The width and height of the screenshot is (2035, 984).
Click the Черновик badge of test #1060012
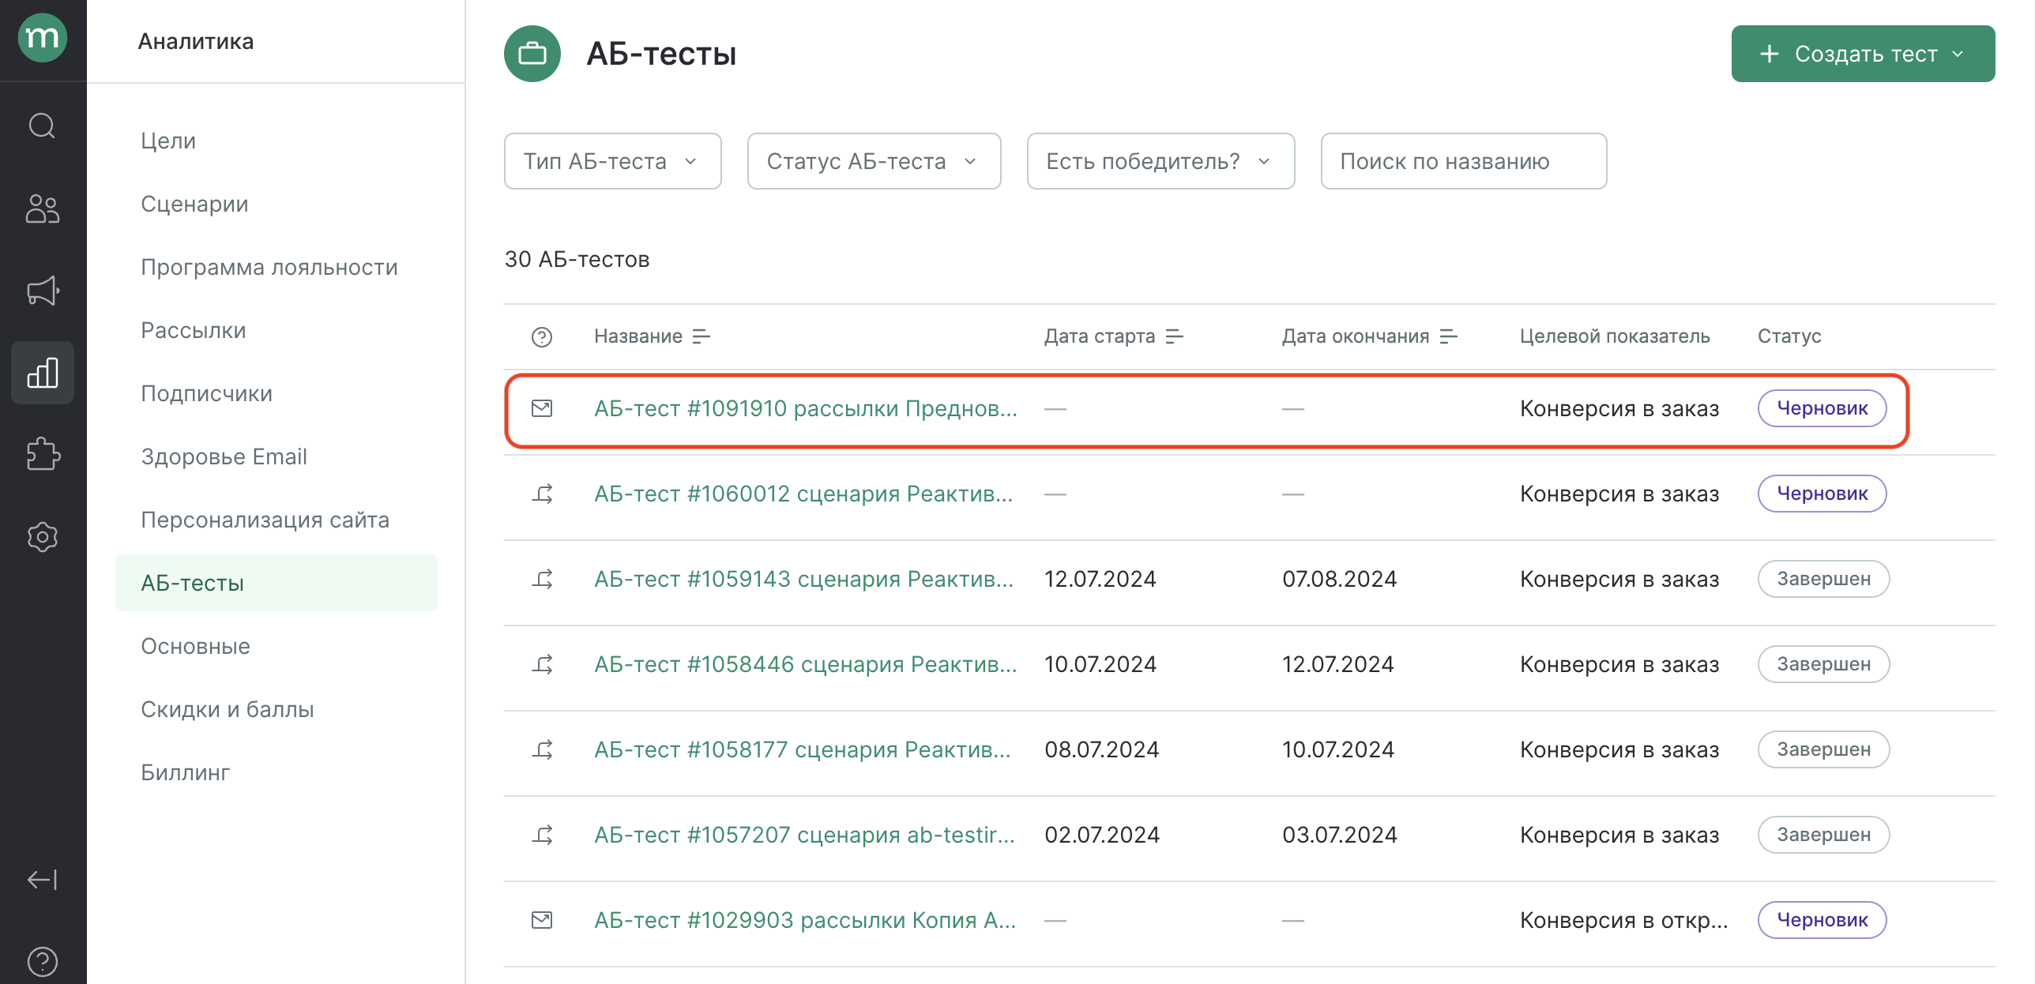point(1822,494)
